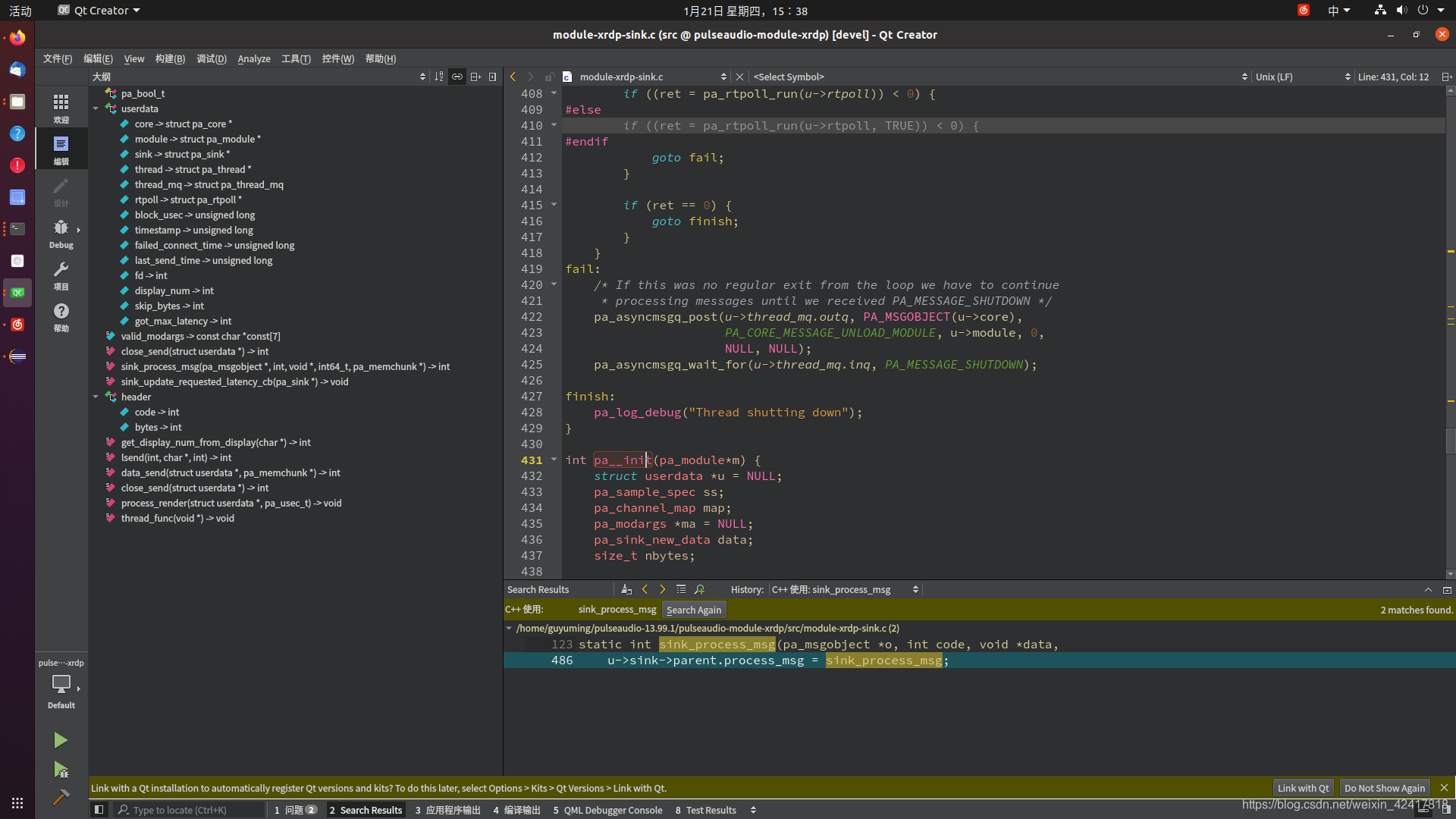Collapse the search result file entry
Image resolution: width=1456 pixels, height=819 pixels.
509,629
